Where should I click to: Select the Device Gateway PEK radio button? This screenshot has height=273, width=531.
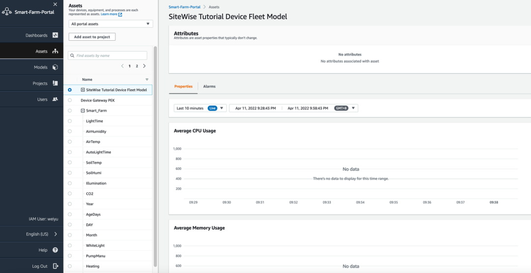tap(70, 100)
